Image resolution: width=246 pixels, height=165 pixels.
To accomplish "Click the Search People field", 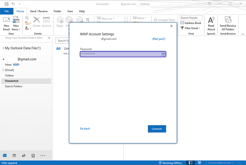I will click(191, 18).
